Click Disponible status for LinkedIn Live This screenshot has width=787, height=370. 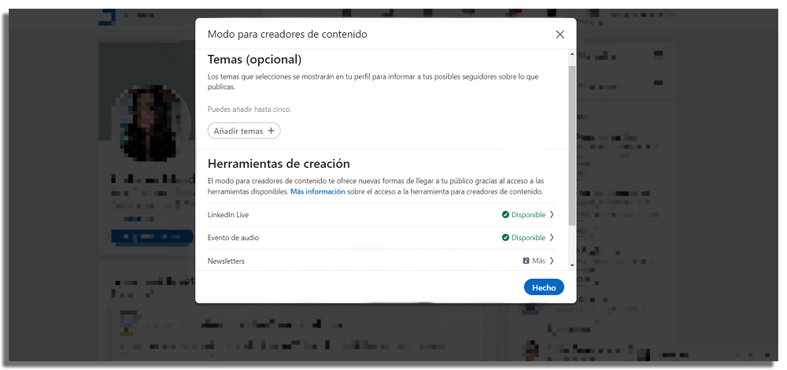pos(528,215)
